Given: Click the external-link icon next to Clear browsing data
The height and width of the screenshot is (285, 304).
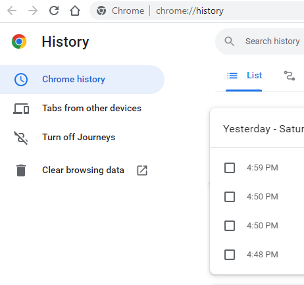Looking at the screenshot, I should click(x=142, y=170).
